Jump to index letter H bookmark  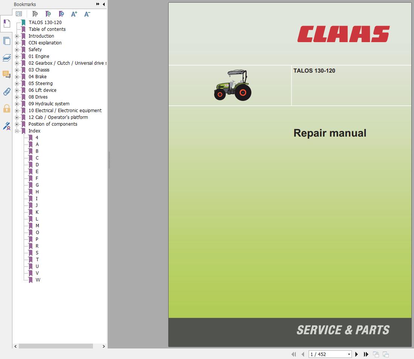coord(37,192)
